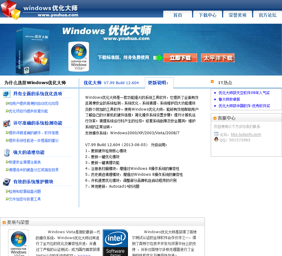Screen dimensions: 282x256
Task: Click the forum icon beside 论坛
Action: pos(216,134)
